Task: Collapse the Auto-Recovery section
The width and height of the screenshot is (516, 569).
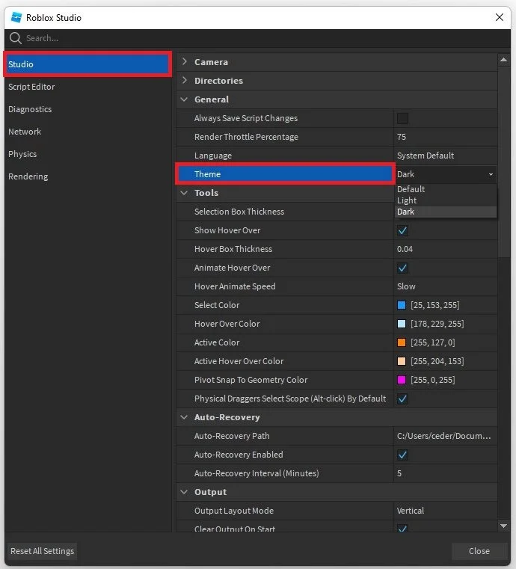Action: click(x=184, y=417)
